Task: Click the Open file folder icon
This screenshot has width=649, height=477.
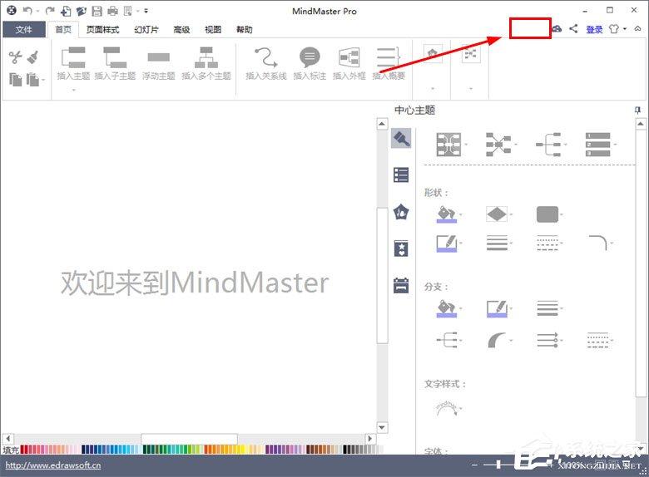Action: 82,11
